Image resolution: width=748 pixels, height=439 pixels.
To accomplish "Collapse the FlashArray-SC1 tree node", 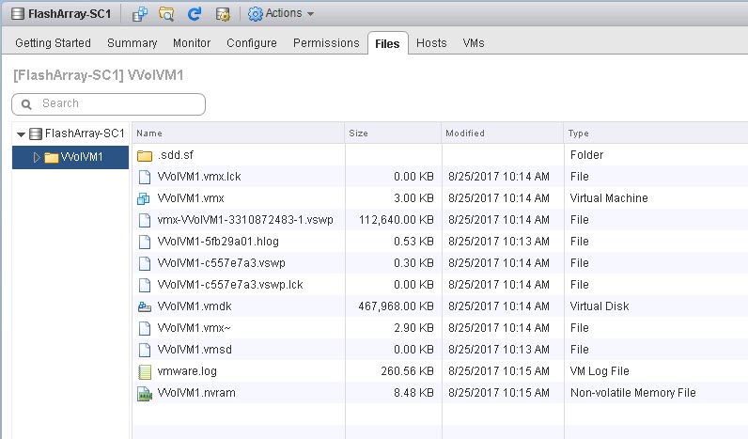I will click(21, 134).
